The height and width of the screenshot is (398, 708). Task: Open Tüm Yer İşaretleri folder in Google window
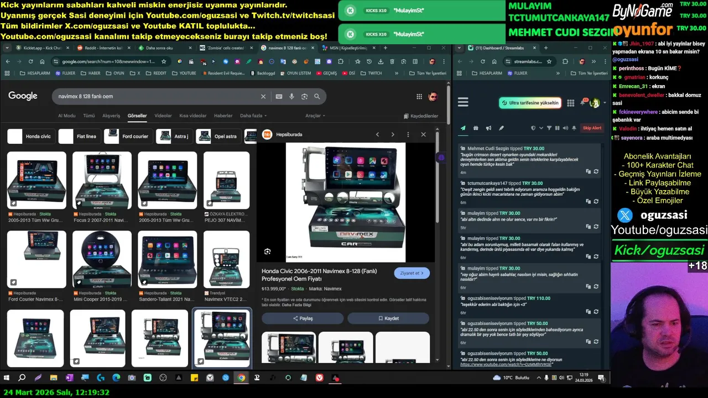coord(427,73)
